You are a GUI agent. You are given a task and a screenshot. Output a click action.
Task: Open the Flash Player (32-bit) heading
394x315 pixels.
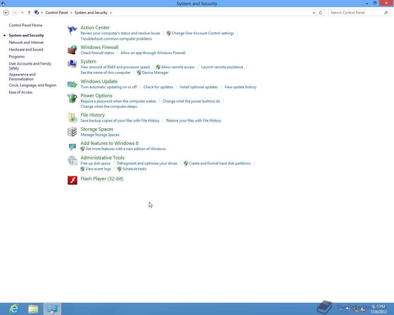coord(102,179)
